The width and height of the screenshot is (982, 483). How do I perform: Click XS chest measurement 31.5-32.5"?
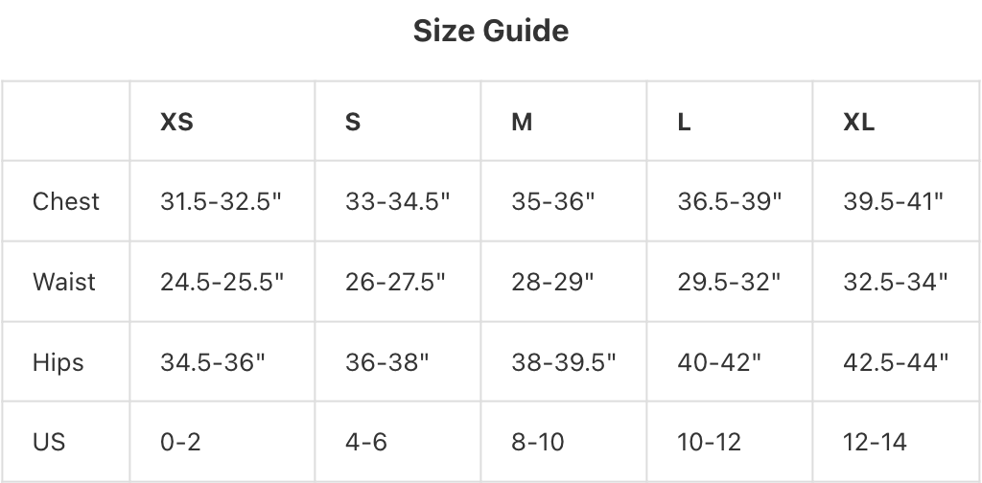222,201
